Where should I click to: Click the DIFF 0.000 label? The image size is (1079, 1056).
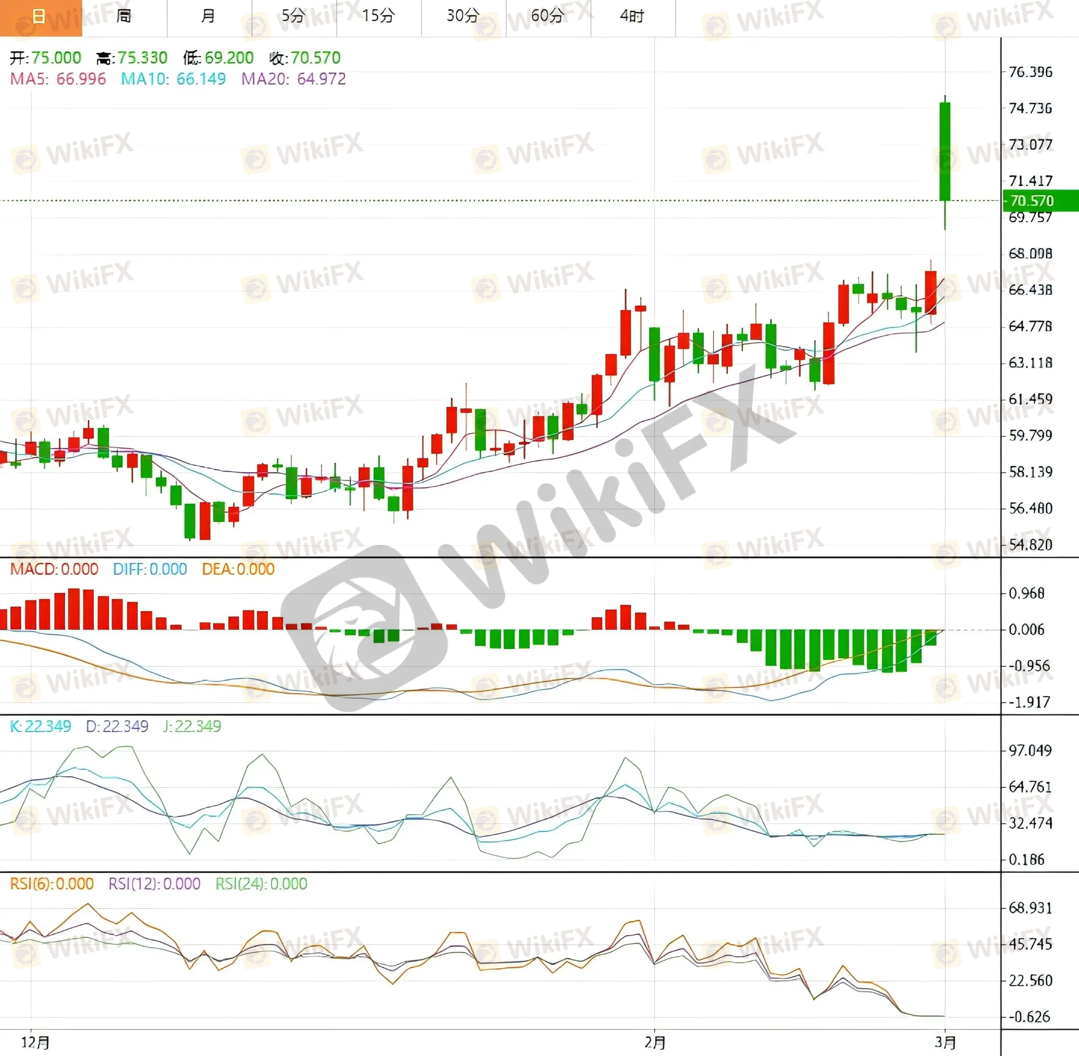150,569
